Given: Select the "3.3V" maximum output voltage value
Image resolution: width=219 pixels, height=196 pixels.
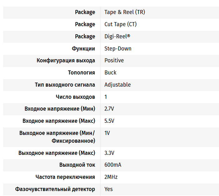Looking at the screenshot, I should point(109,153).
